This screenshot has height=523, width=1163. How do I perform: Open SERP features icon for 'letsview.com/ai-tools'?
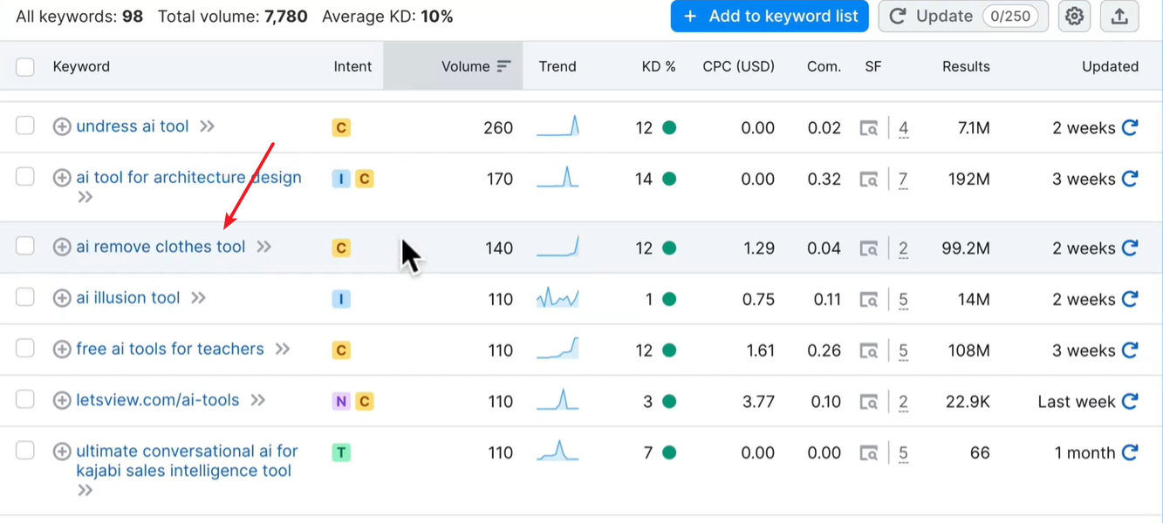(x=869, y=402)
